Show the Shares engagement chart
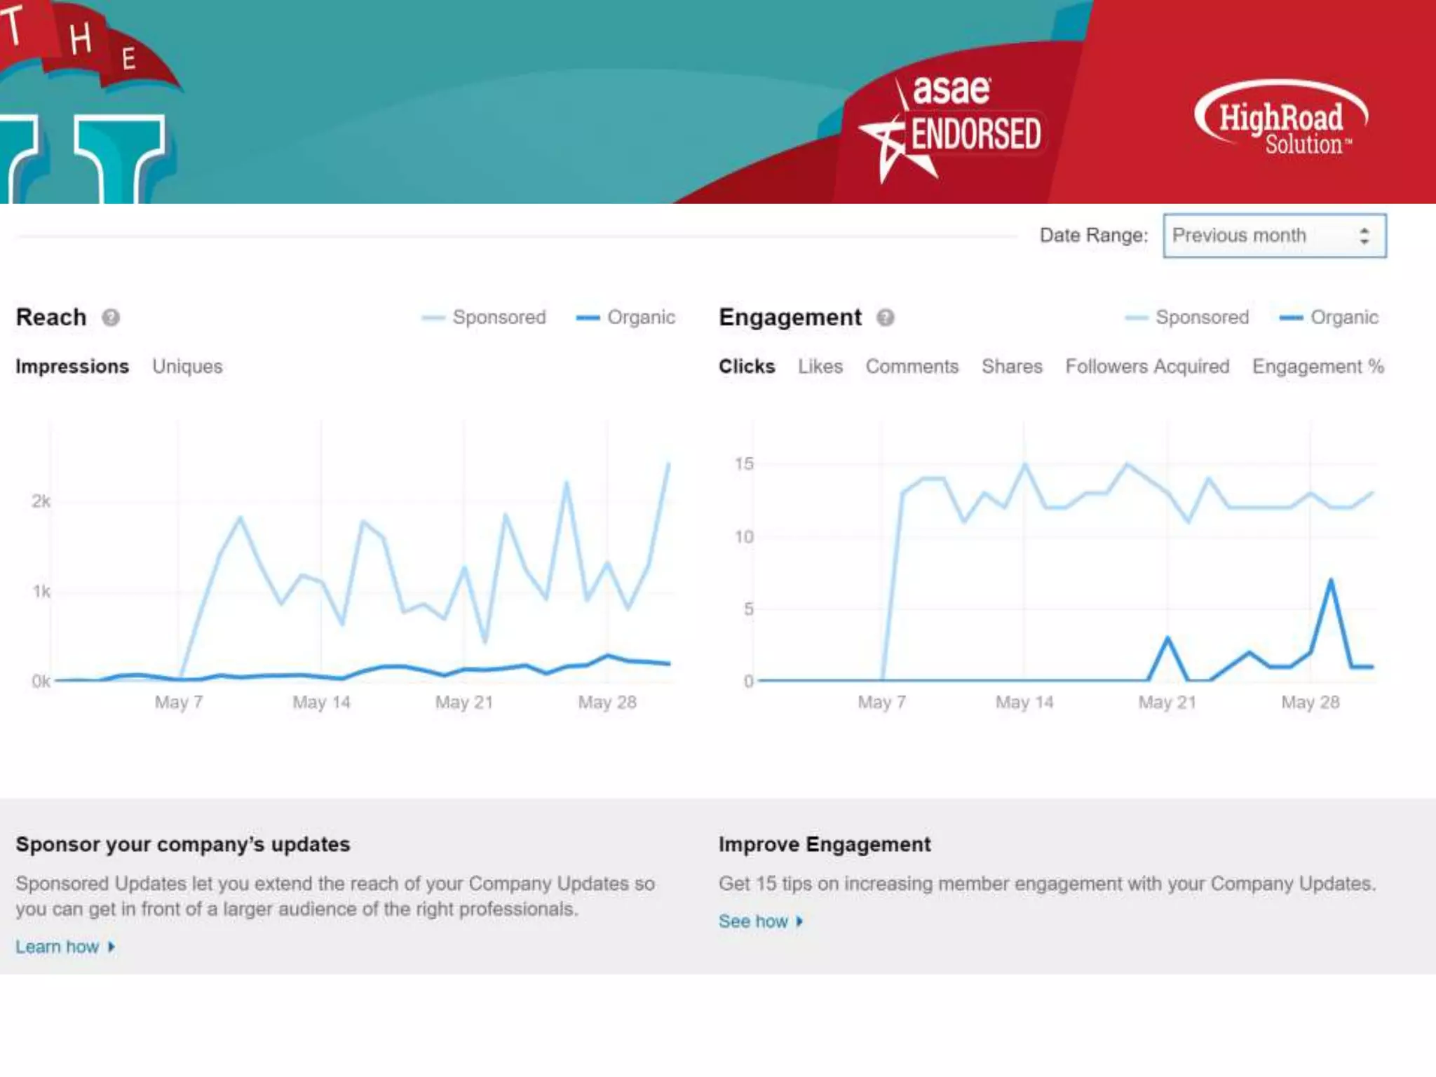This screenshot has height=1077, width=1436. click(x=1011, y=367)
